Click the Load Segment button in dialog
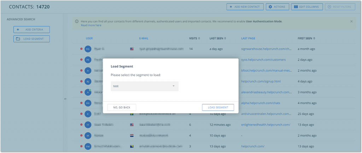The height and width of the screenshot is (153, 362). (218, 108)
